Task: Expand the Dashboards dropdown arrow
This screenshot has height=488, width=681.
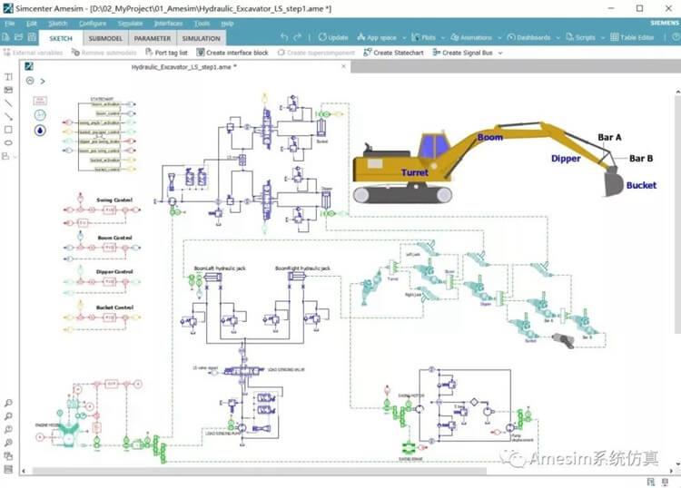Action: (x=558, y=38)
